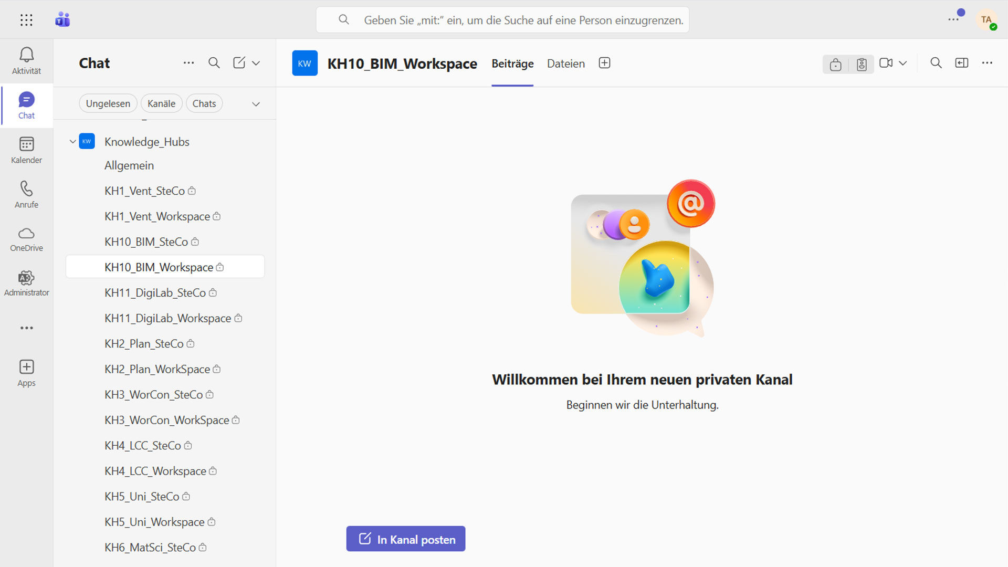Open the meeting options dropdown arrow
Screen dimensions: 1008x567
pos(903,63)
